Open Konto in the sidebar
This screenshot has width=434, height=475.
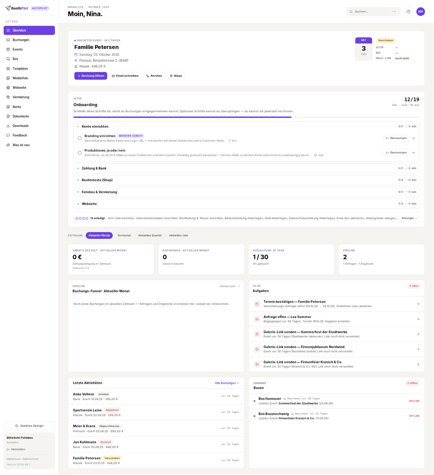[x=29, y=107]
